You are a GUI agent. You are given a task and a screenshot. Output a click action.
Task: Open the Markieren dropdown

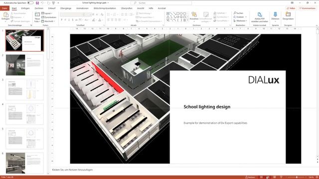click(x=240, y=21)
